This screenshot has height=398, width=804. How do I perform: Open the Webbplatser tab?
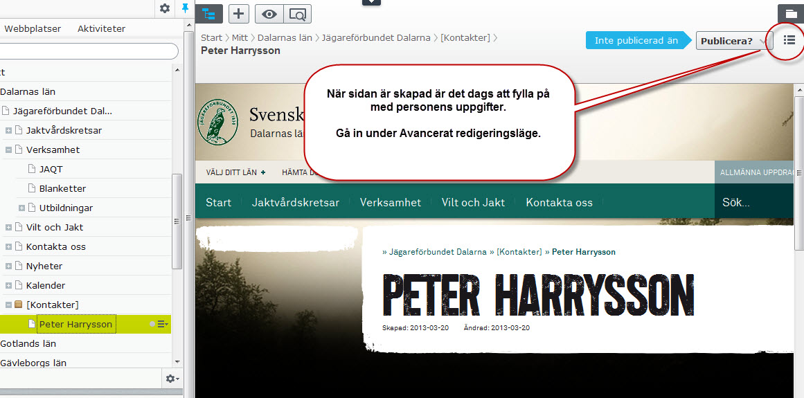[33, 28]
